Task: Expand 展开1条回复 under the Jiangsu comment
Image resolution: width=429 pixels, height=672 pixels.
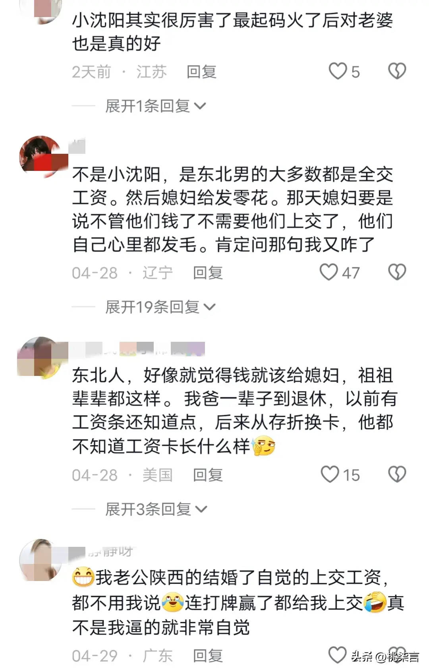Action: (x=155, y=106)
